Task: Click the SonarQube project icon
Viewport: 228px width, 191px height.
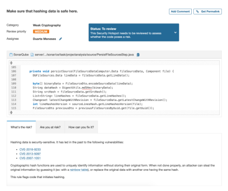Action: tap(11, 55)
